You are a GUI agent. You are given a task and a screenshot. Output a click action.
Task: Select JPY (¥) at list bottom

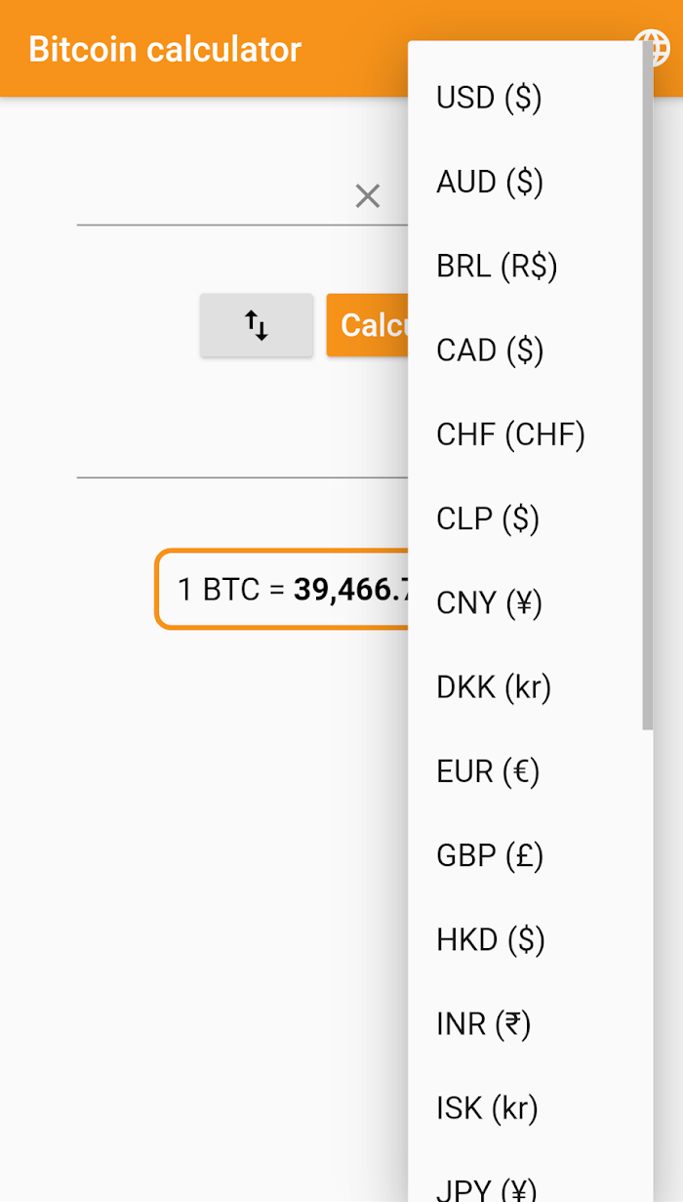(487, 1189)
